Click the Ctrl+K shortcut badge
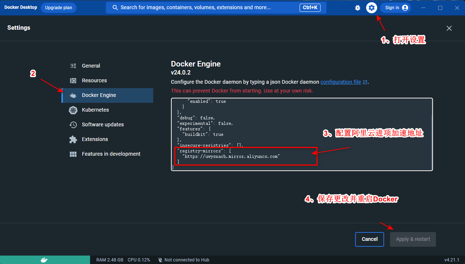This screenshot has height=264, width=465. (x=311, y=7)
